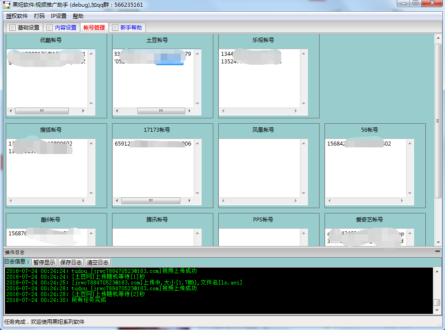
Task: Click the up arrow of the main page scrollbar
Action: click(438, 38)
